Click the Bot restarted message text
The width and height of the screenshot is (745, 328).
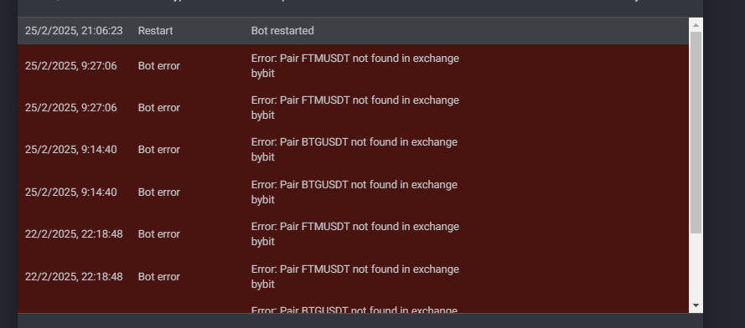click(282, 31)
